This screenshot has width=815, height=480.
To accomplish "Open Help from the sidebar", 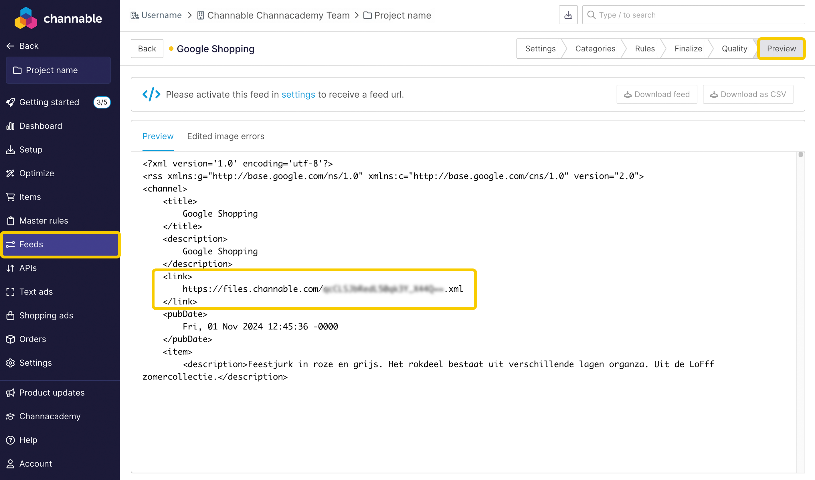I will coord(22,440).
